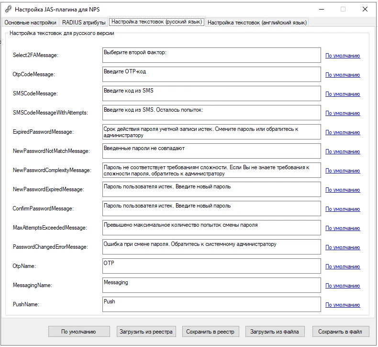This screenshot has height=347, width=378.
Task: Switch to Основные настройки tab
Action: [30, 23]
